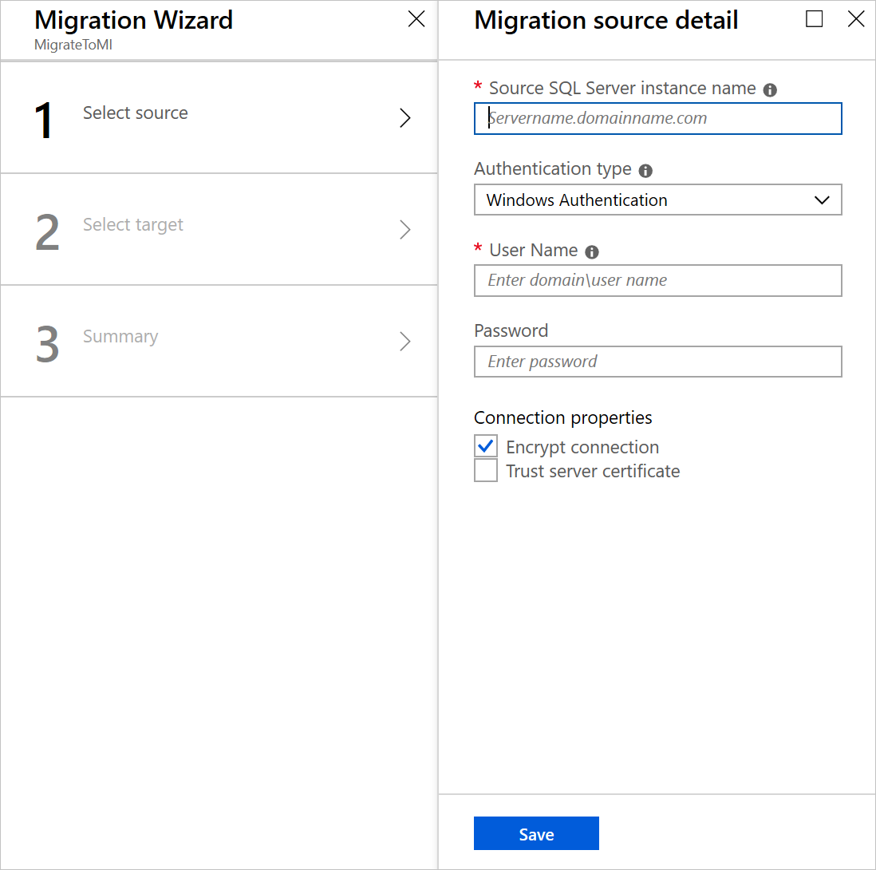
Task: Maximize the Migration source detail pane
Action: (x=814, y=19)
